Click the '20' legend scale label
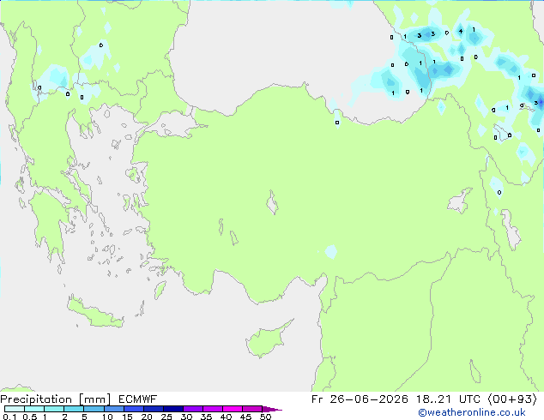The width and height of the screenshot is (544, 420). click(x=147, y=417)
